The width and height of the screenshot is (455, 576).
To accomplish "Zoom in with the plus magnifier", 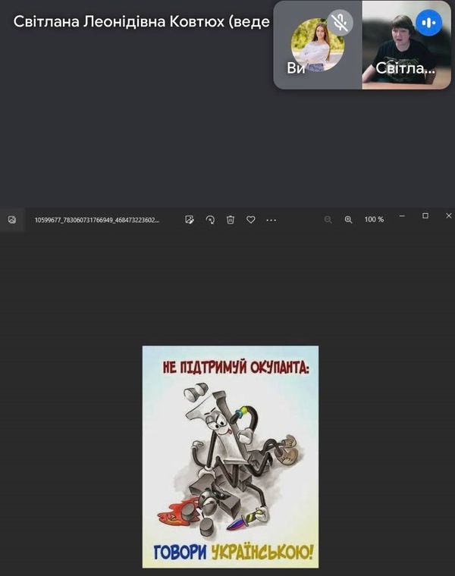I will (x=349, y=220).
